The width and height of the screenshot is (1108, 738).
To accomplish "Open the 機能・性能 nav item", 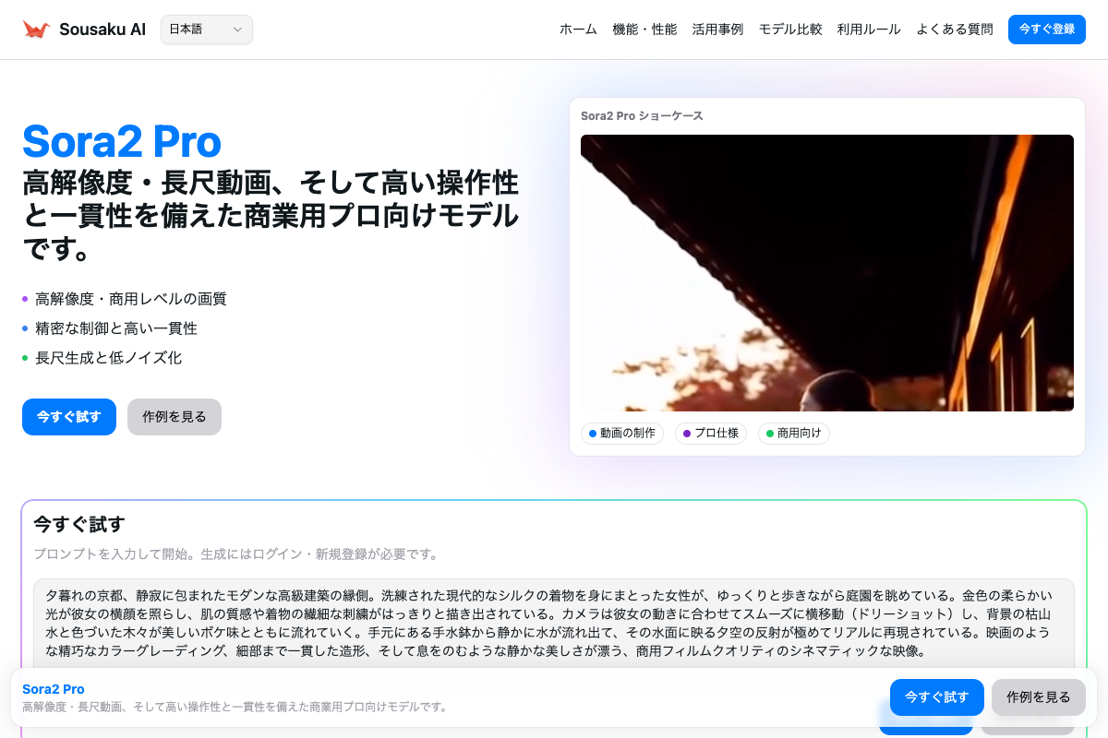I will tap(644, 30).
